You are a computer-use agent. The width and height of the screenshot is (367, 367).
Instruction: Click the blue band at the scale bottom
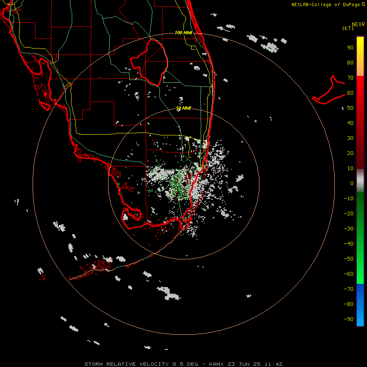pyautogui.click(x=360, y=305)
